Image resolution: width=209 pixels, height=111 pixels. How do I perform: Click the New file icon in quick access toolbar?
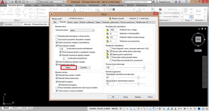click(9, 2)
